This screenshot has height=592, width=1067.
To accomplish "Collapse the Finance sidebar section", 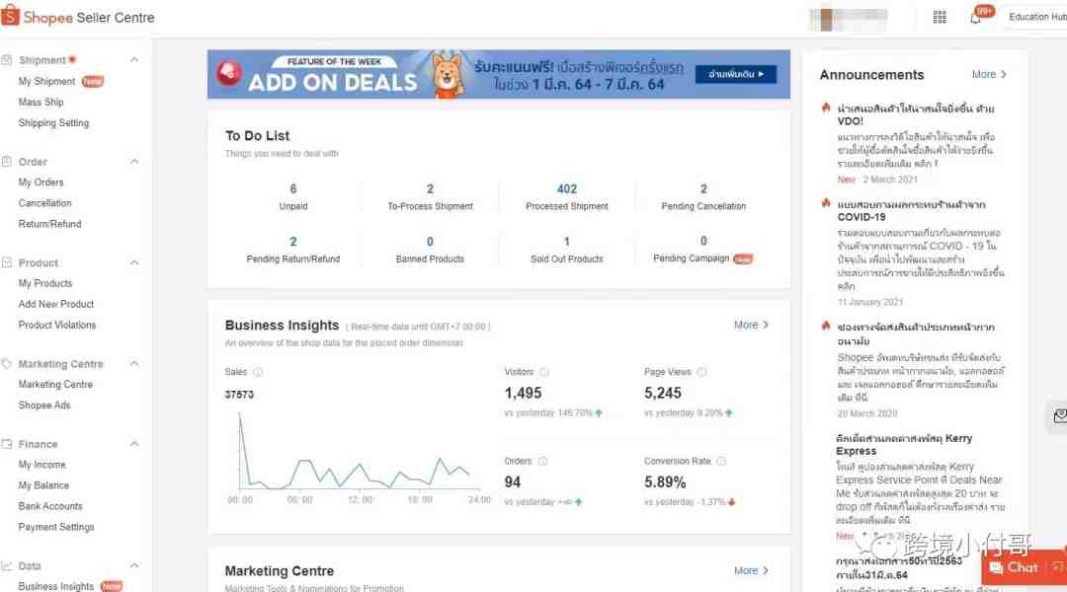I will click(134, 444).
